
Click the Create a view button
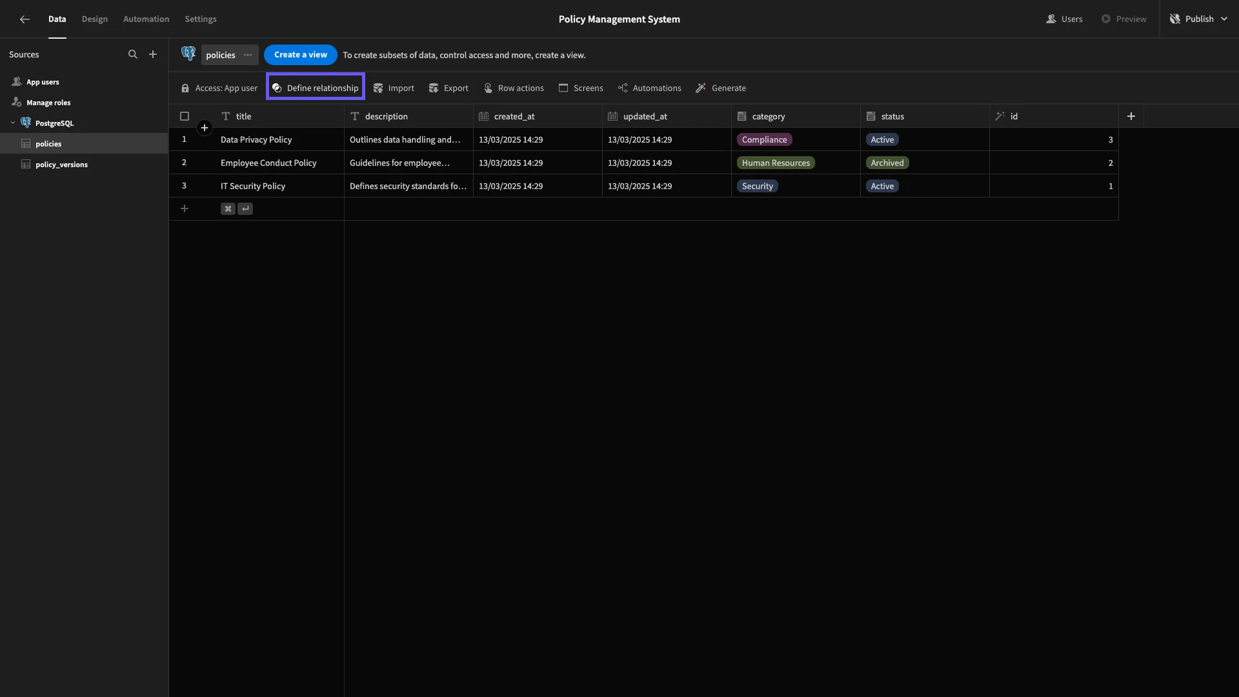pyautogui.click(x=300, y=55)
